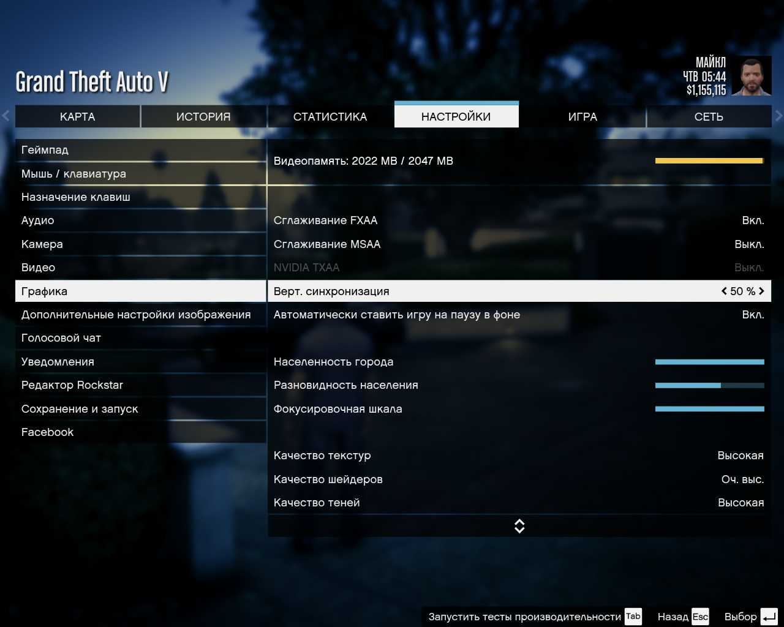Screen dimensions: 784x627
Task: Click the right arrow beside the СЕТЬ tab
Action: 778,116
